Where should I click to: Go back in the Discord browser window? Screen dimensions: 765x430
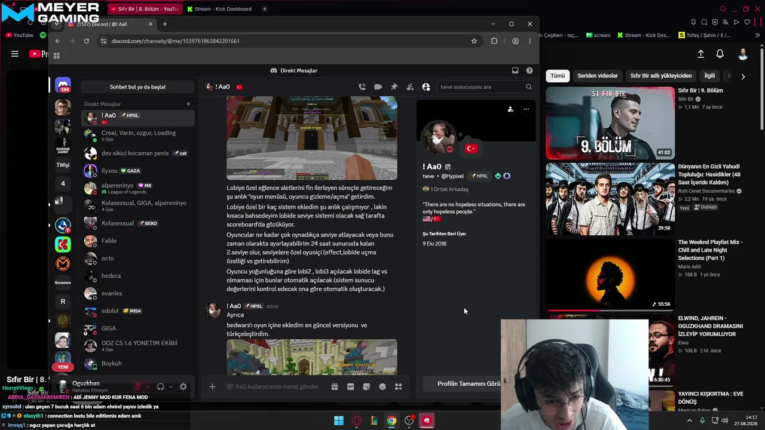pos(57,41)
